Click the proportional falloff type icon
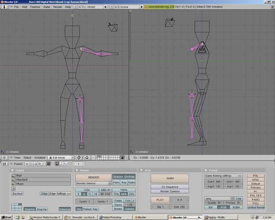 click(x=93, y=158)
